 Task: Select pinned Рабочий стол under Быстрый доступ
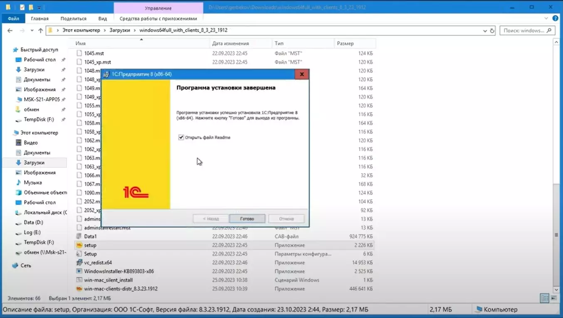tap(40, 59)
